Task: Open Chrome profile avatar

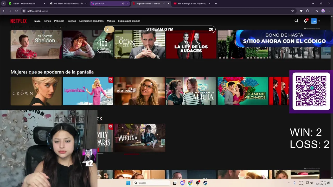Action: (x=323, y=11)
